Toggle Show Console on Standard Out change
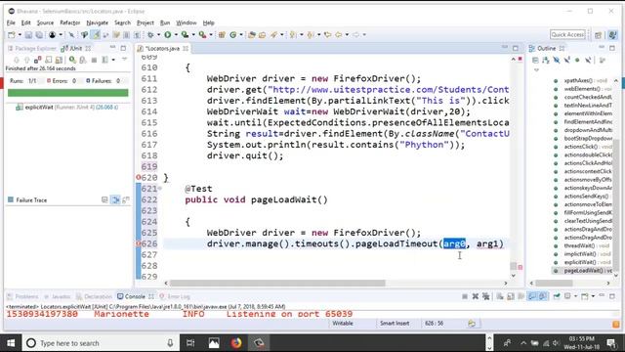 532,296
